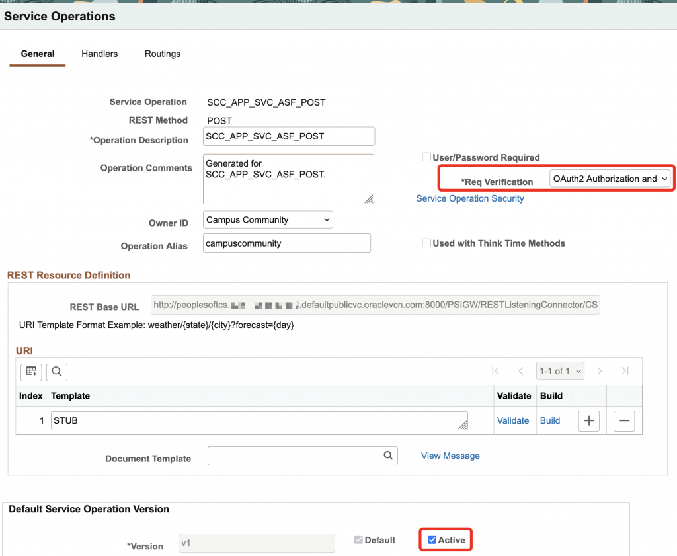Screen dimensions: 677x556
Task: Switch to the Handlers tab
Action: [x=99, y=54]
